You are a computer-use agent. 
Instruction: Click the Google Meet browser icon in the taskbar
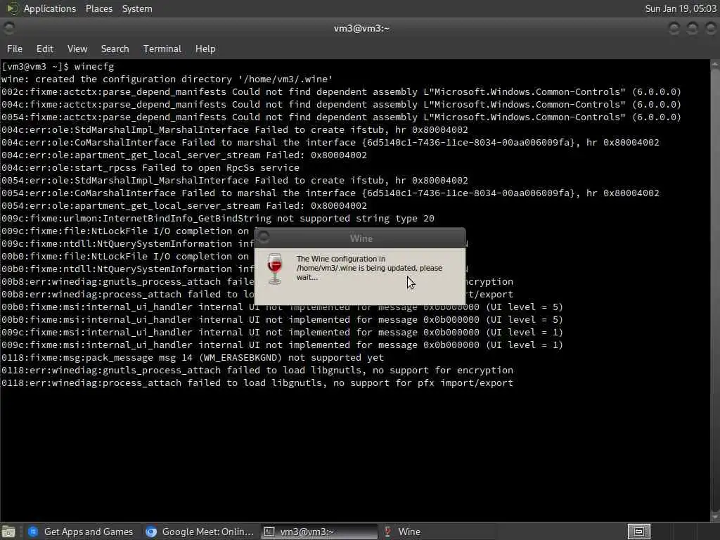pos(151,532)
